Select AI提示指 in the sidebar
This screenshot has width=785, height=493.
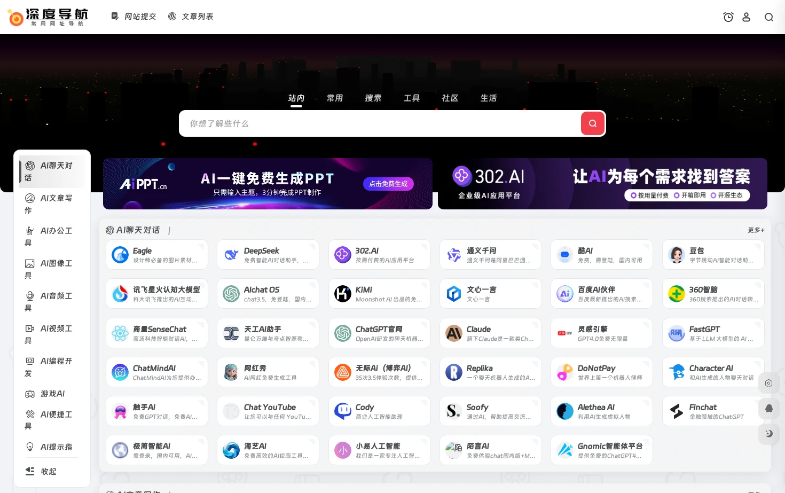point(52,447)
